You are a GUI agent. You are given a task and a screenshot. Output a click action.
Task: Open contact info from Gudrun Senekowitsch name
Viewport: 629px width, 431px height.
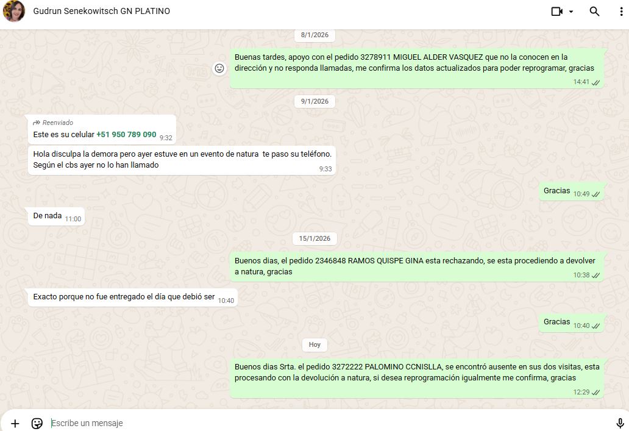pos(101,11)
